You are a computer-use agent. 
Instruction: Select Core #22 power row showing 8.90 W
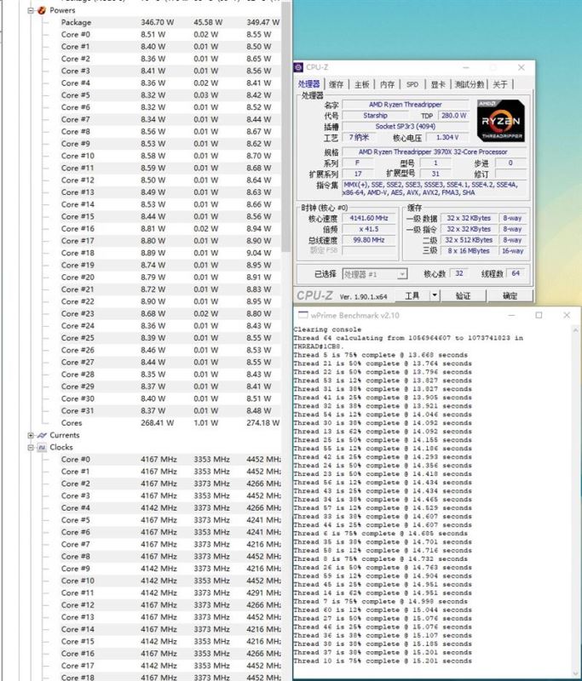pos(170,301)
